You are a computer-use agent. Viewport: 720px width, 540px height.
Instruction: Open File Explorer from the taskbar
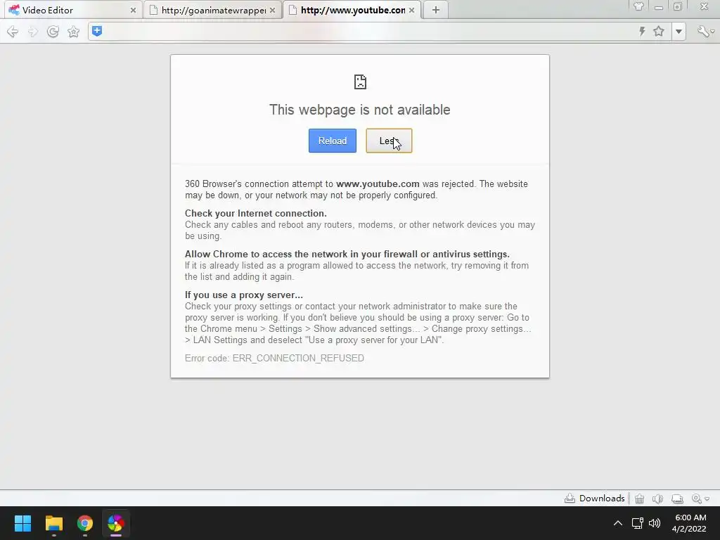(53, 523)
